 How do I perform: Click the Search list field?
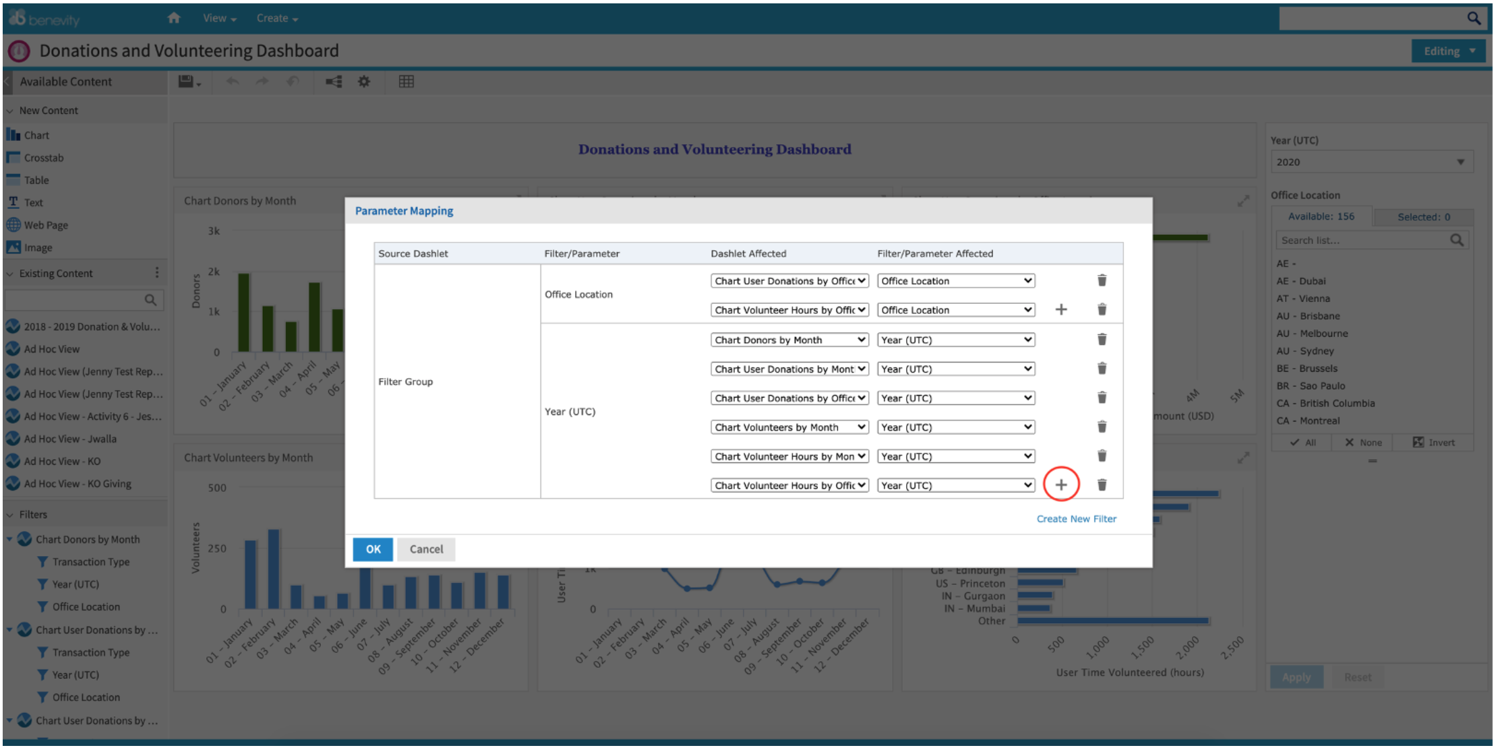point(1362,241)
